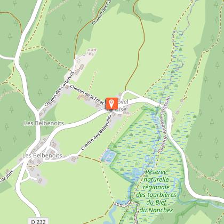Screen dimensions: 224x224
Task: Click the 'de Joux' road label
Action: (7, 177)
